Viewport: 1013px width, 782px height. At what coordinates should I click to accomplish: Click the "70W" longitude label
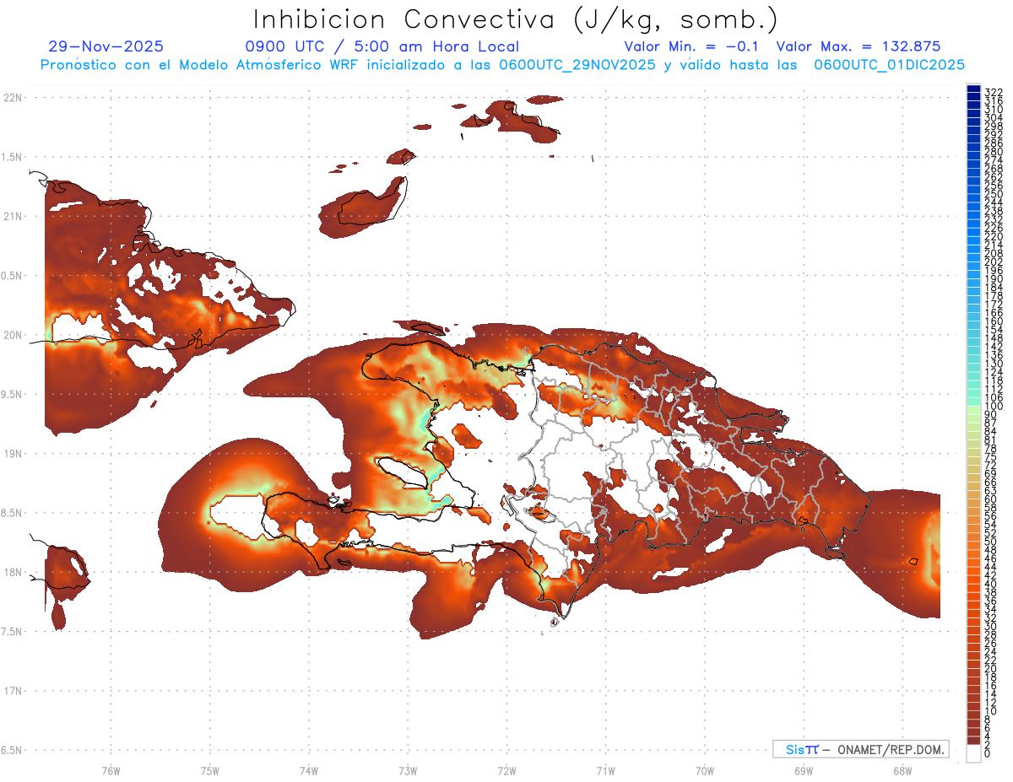click(705, 770)
